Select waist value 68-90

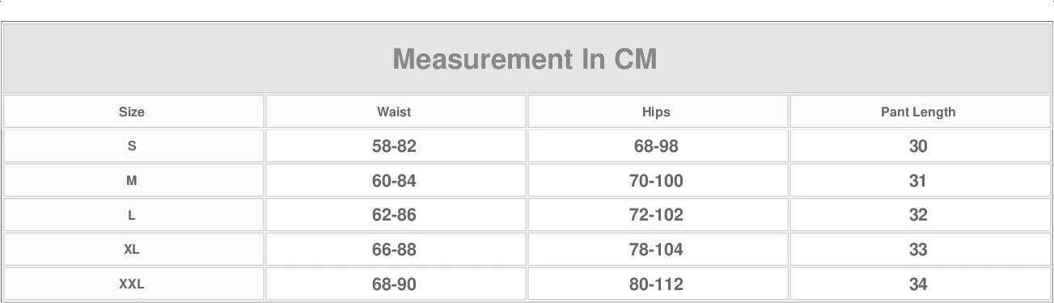(x=394, y=284)
